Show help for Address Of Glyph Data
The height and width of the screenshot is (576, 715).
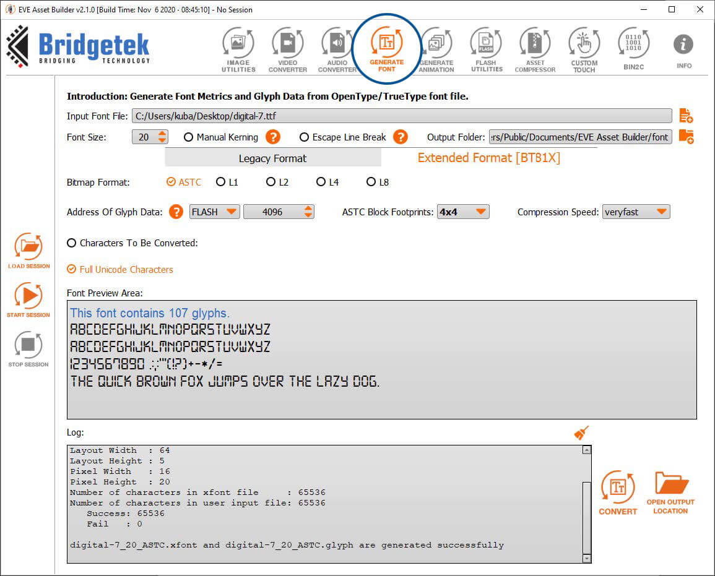point(176,212)
